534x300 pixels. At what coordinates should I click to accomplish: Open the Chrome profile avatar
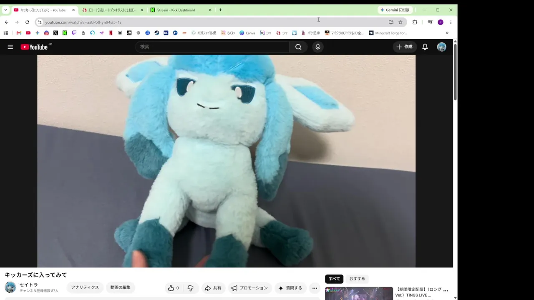click(441, 22)
